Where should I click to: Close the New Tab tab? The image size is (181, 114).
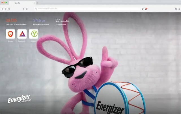(x=34, y=3)
